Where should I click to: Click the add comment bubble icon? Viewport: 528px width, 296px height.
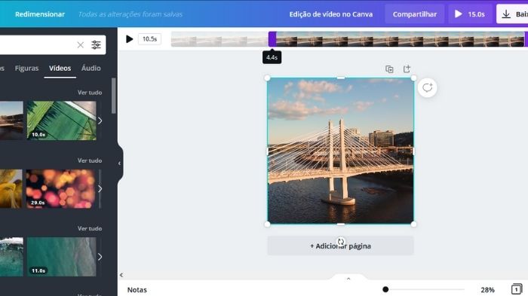(x=428, y=88)
